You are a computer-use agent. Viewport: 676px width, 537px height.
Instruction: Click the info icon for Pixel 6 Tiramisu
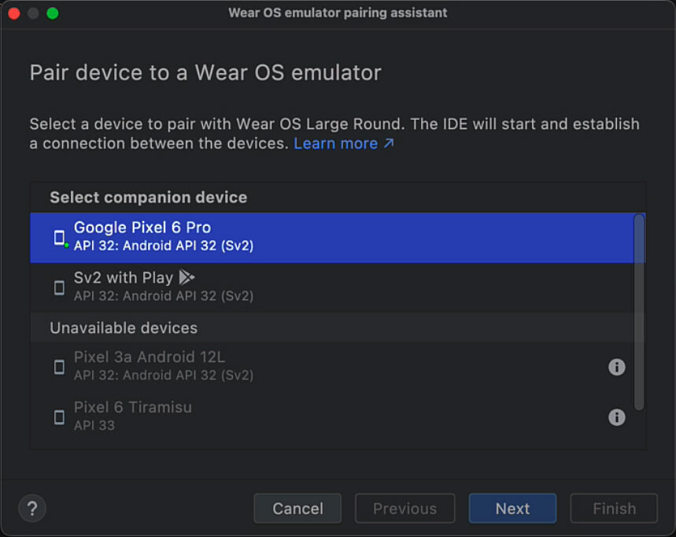pyautogui.click(x=617, y=417)
